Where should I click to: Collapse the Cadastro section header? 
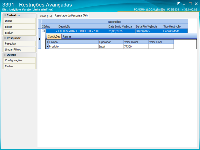point(19,15)
